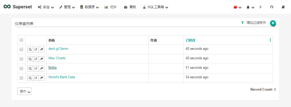Open the Births dashboard link
The width and height of the screenshot is (291, 107).
[53, 68]
